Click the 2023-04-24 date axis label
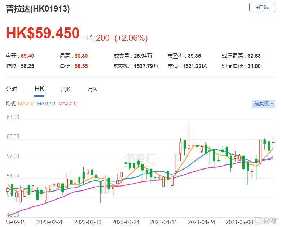 point(202,222)
